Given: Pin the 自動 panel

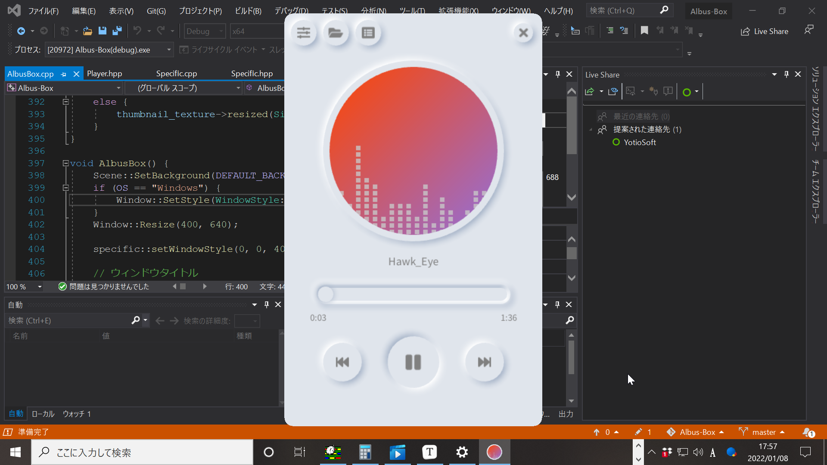Looking at the screenshot, I should pyautogui.click(x=267, y=305).
